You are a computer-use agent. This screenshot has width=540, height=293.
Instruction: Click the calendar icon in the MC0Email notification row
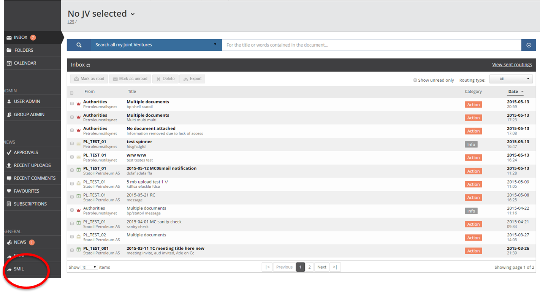(79, 170)
